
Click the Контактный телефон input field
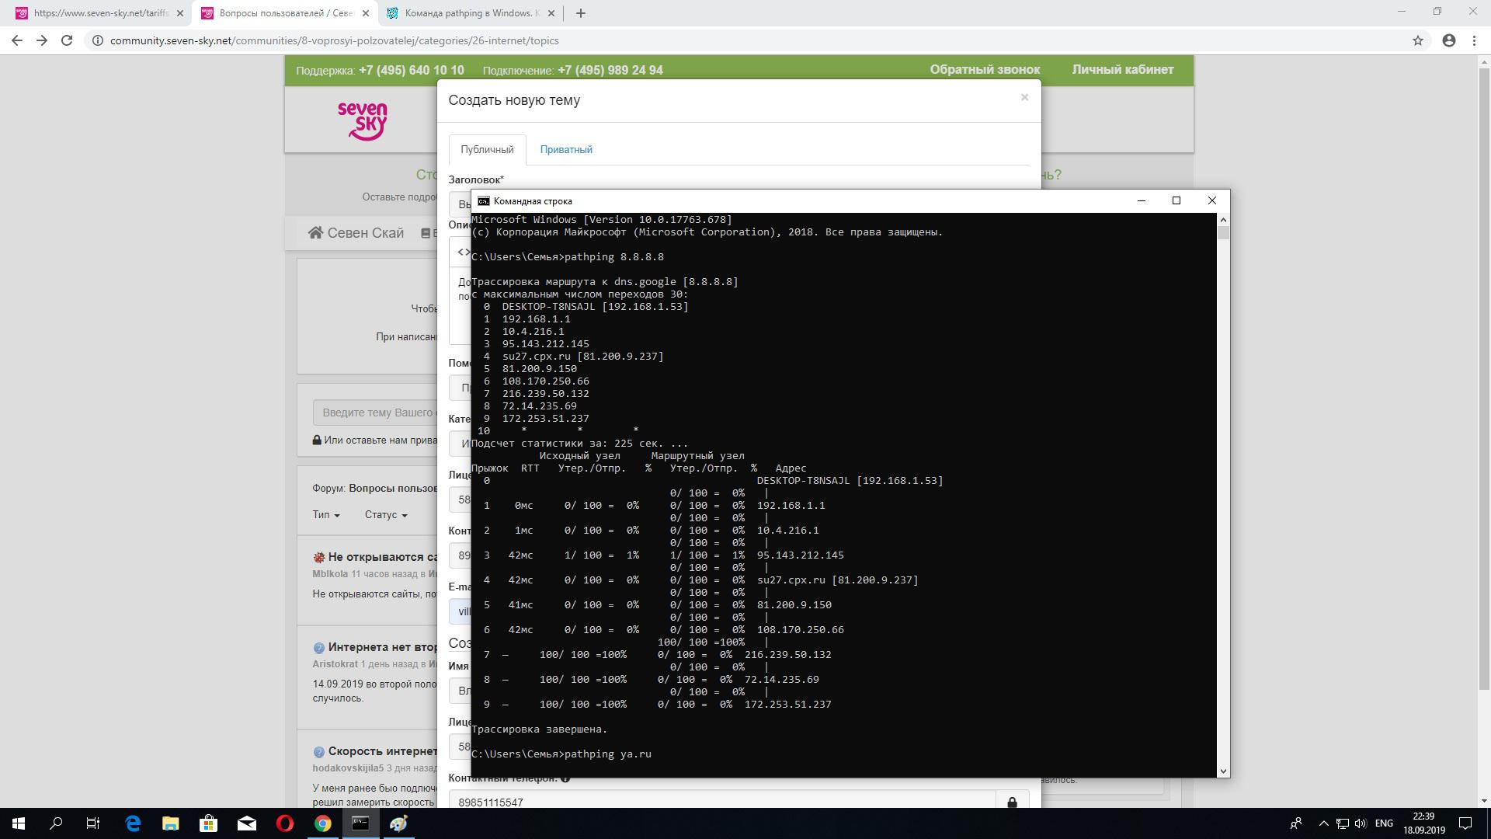tap(722, 802)
